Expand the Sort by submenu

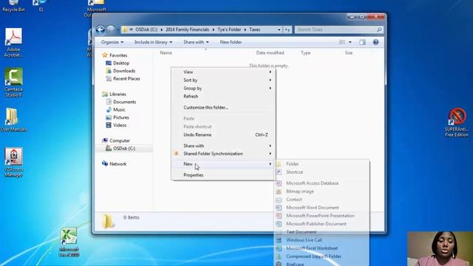pyautogui.click(x=223, y=81)
